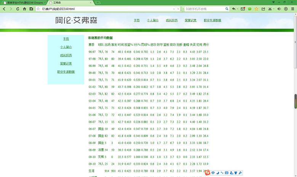Click the green WeChat chat icon
297x177 pixels.
point(250,8)
